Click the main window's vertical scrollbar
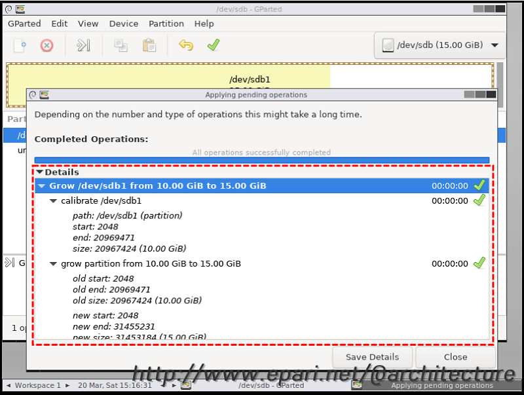 point(500,85)
